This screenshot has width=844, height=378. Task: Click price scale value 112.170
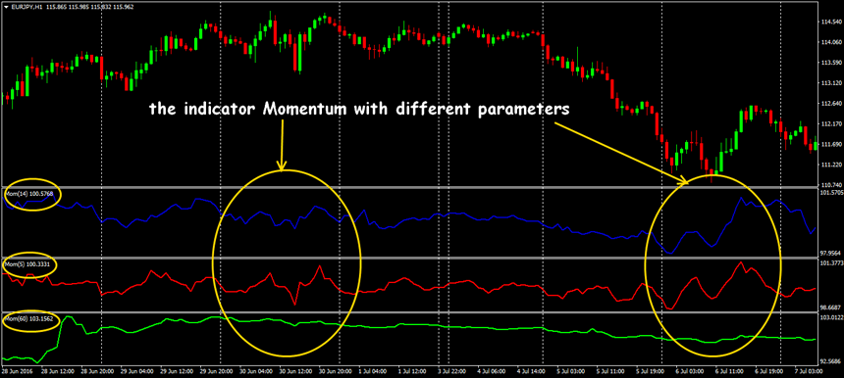point(831,124)
